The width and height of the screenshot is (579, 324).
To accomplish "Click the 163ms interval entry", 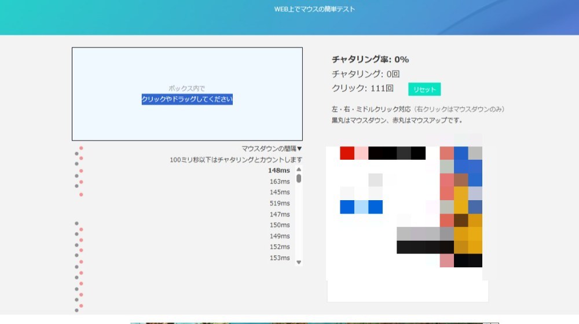I will coord(280,182).
